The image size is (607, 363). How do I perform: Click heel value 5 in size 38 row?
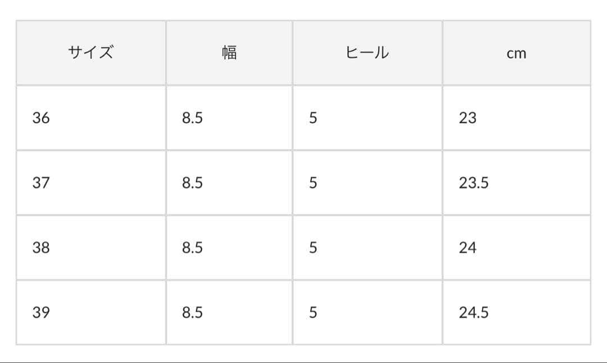tap(313, 248)
